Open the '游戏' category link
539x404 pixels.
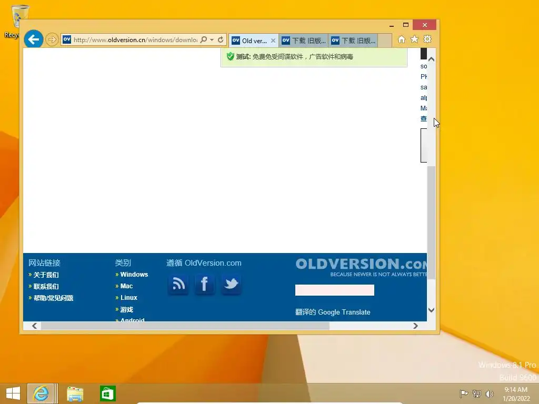[126, 309]
